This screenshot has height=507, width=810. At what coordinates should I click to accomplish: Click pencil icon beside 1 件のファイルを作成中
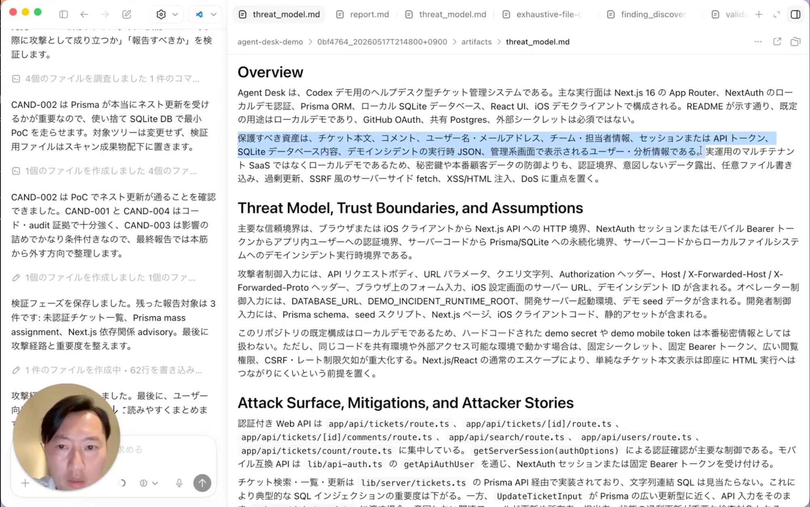(x=16, y=370)
